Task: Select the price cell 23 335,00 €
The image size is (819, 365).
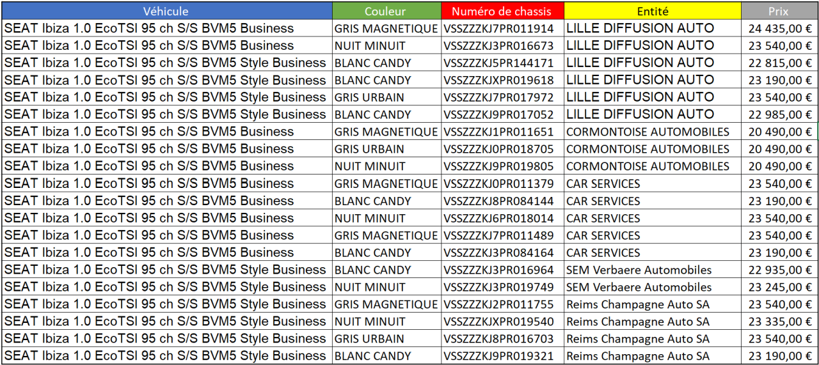Action: coord(778,322)
